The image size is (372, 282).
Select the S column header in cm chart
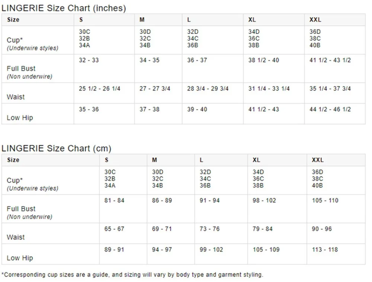(106, 160)
